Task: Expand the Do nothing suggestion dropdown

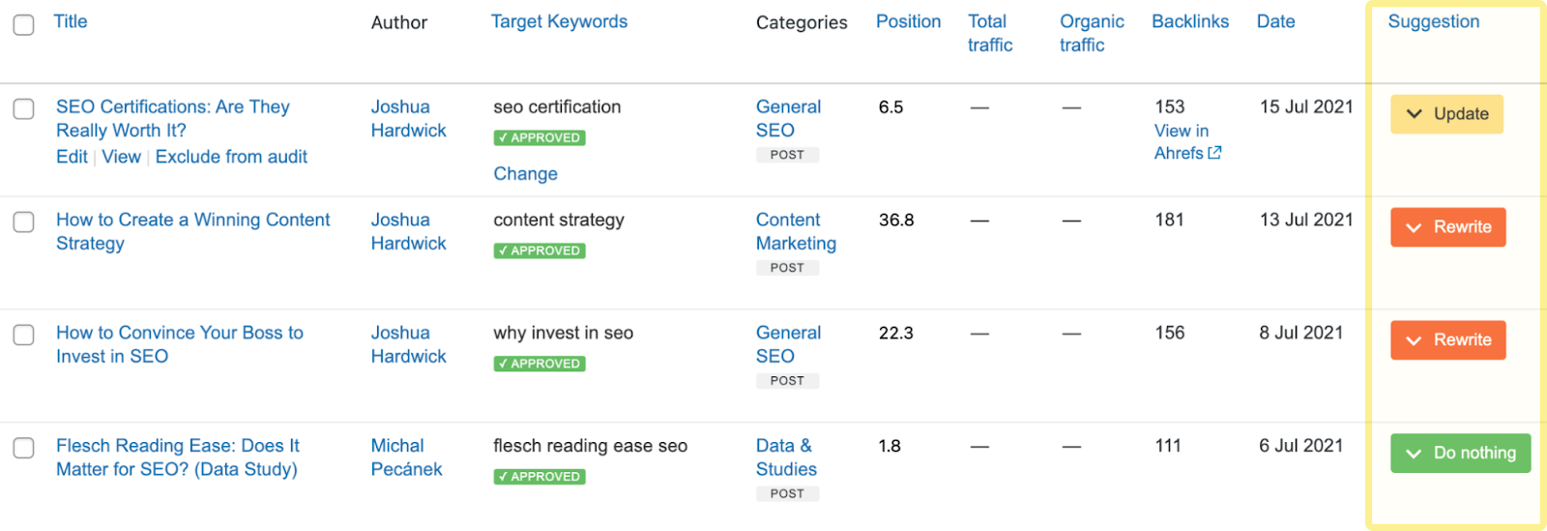Action: coord(1460,453)
